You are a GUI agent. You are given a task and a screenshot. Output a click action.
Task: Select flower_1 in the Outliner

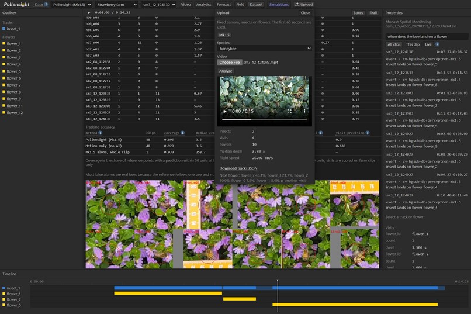(x=13, y=44)
